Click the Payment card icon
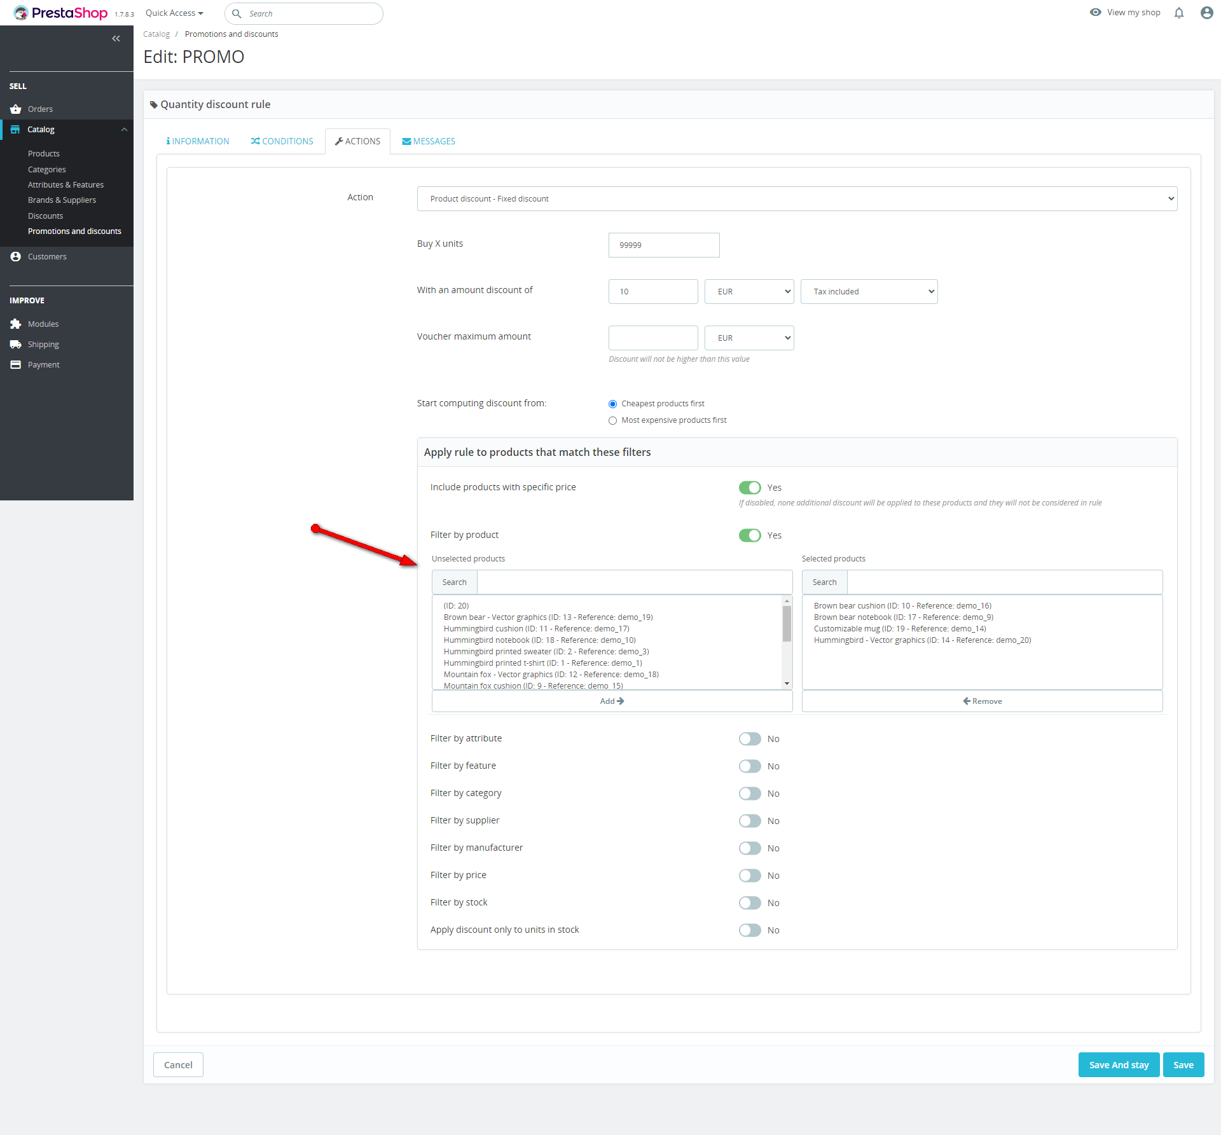This screenshot has height=1135, width=1221. pos(16,365)
